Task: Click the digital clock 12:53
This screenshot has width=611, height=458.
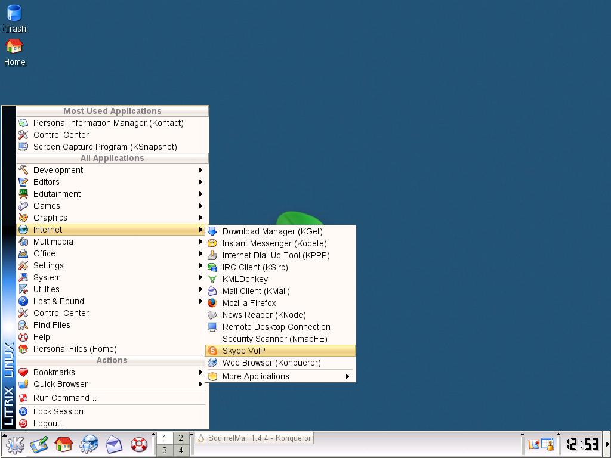Action: pyautogui.click(x=582, y=444)
